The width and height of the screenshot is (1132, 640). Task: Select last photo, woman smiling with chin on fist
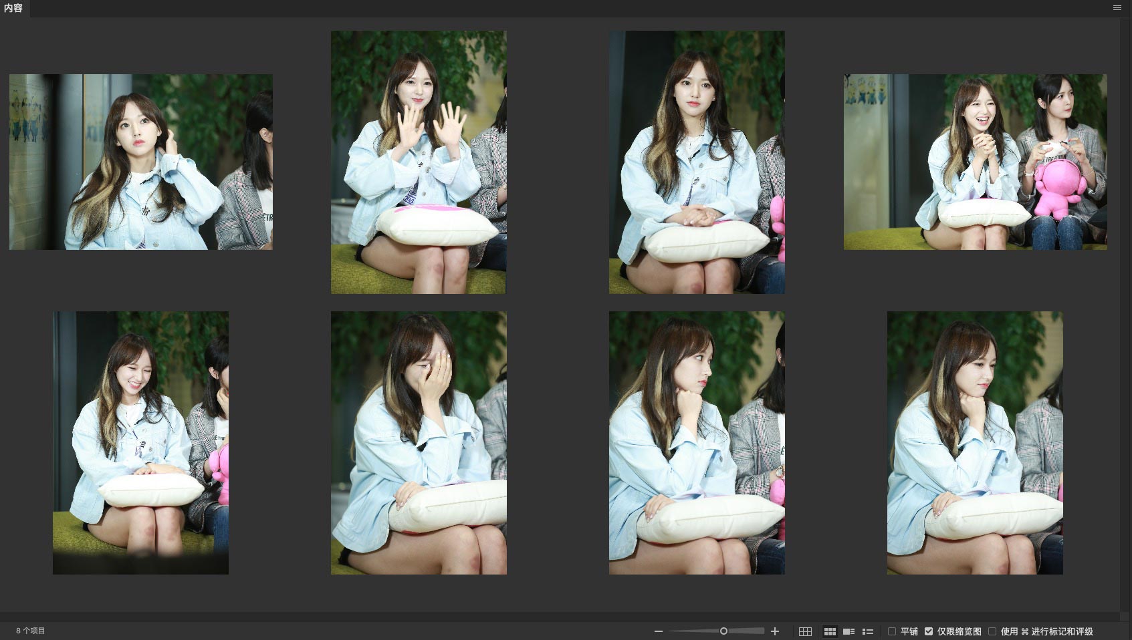pyautogui.click(x=975, y=442)
